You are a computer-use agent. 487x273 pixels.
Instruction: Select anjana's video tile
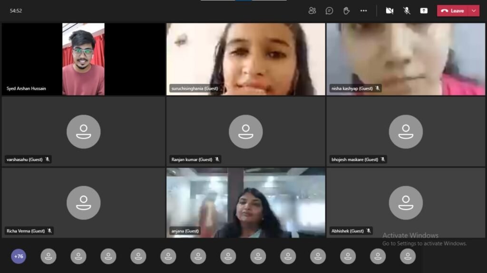pos(245,202)
